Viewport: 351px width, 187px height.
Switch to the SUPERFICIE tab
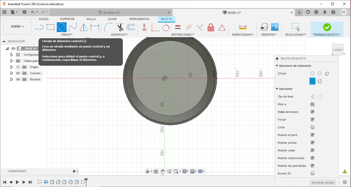tap(67, 19)
